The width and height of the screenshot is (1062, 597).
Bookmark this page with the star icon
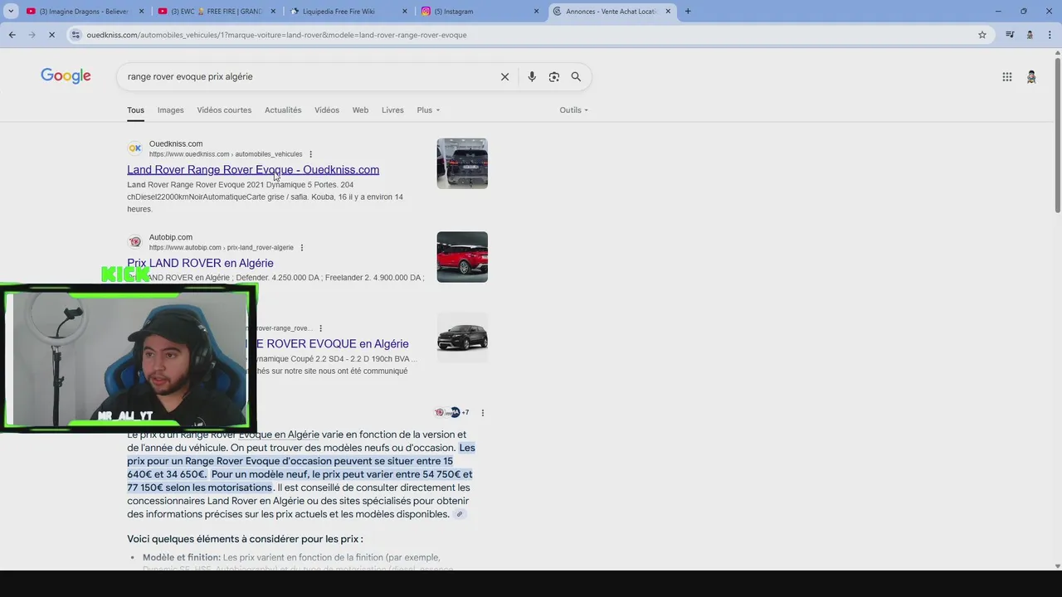tap(982, 35)
